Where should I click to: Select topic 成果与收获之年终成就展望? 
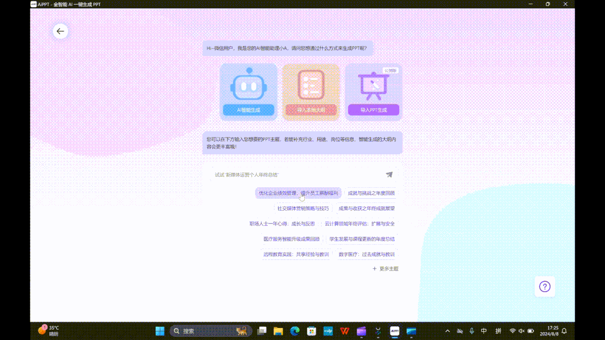click(367, 209)
